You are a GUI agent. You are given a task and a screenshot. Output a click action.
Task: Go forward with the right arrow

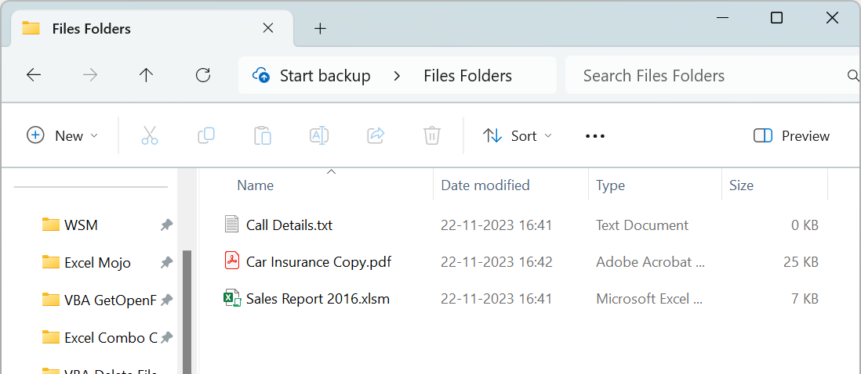coord(90,76)
